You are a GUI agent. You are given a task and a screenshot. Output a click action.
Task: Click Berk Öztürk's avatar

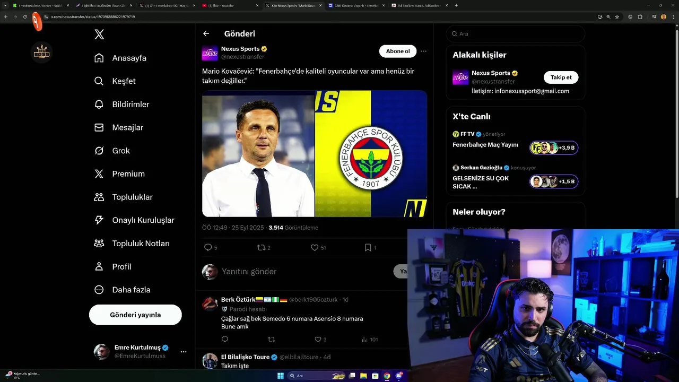tap(210, 304)
